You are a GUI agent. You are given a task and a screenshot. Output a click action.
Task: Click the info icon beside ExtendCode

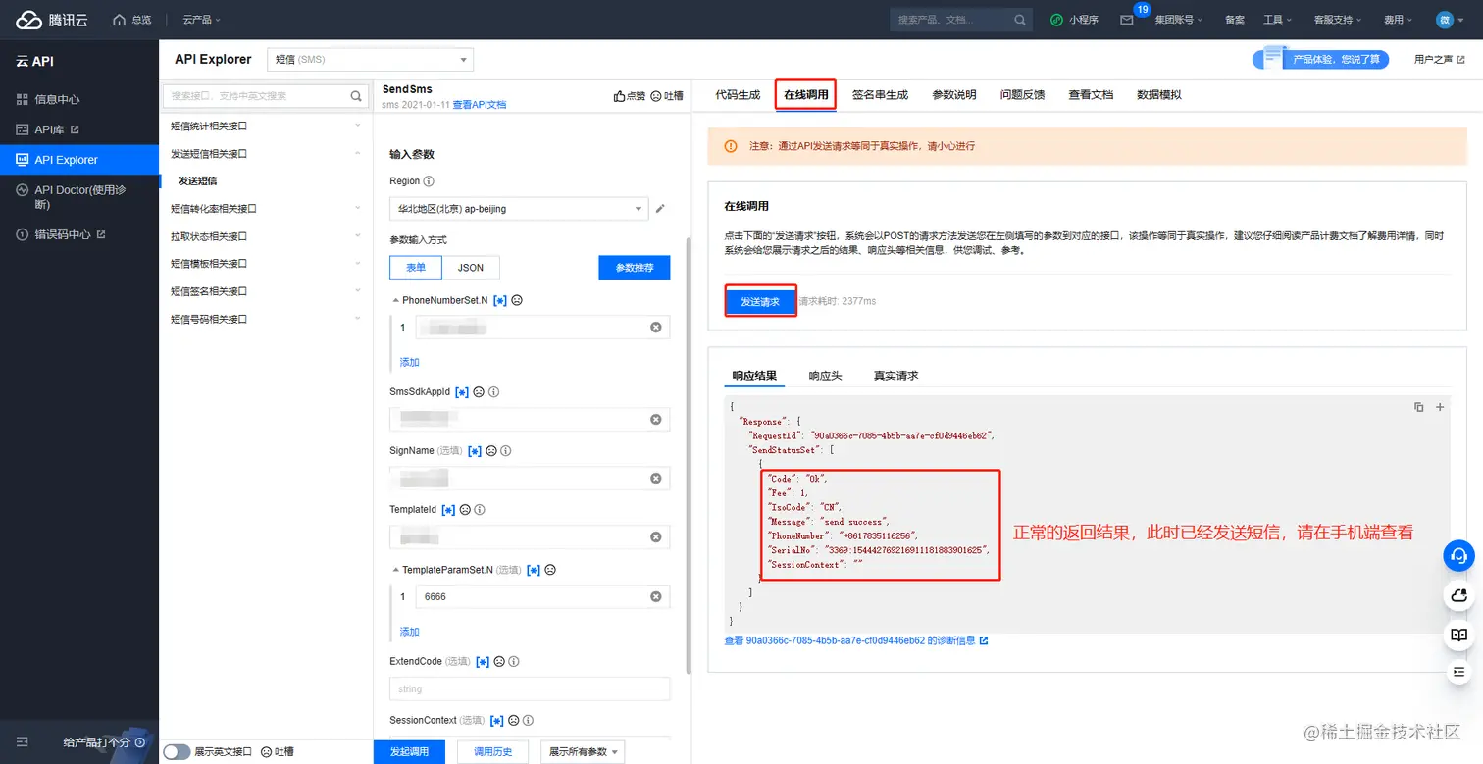coord(514,662)
